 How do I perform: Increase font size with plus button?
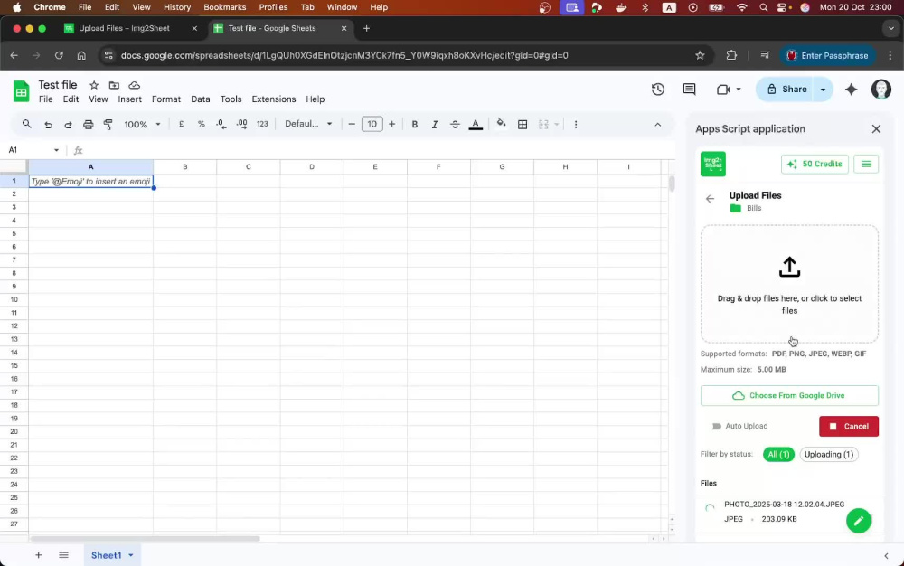tap(392, 124)
